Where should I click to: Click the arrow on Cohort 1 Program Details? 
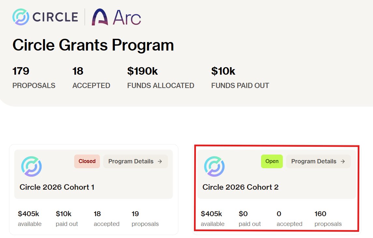(160, 161)
